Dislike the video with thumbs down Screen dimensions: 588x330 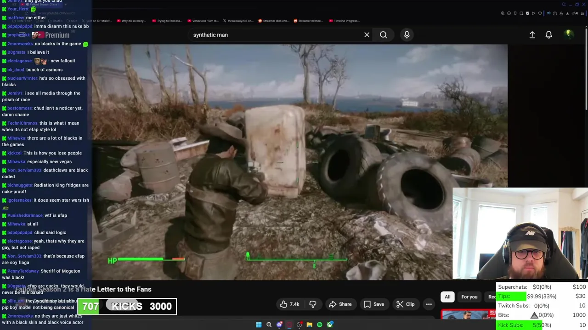(x=313, y=304)
